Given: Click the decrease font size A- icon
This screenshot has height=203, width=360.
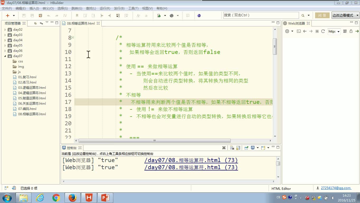Looking at the screenshot, I should 146,16.
